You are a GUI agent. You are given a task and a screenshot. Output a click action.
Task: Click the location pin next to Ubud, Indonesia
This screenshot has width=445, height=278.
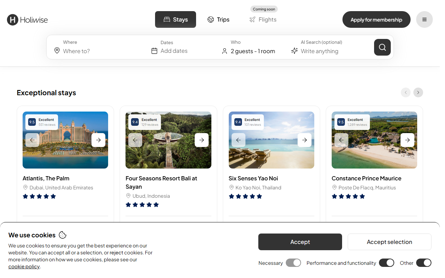128,196
